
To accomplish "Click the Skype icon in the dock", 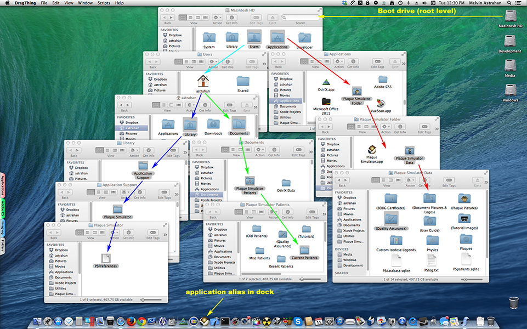I will tap(297, 322).
